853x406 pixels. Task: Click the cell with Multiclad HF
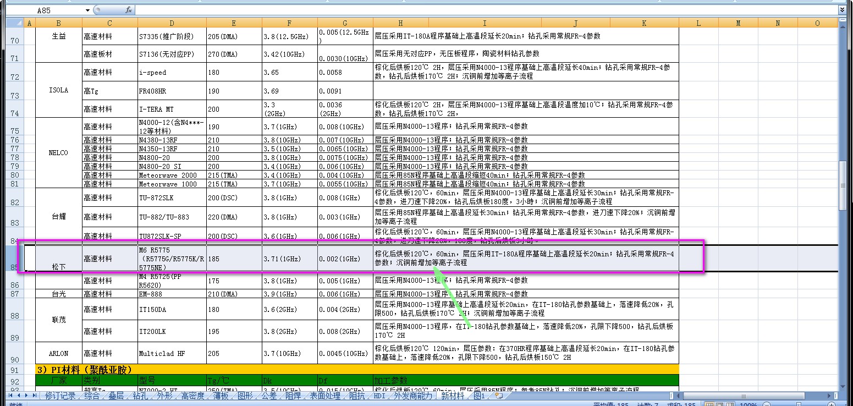click(172, 353)
